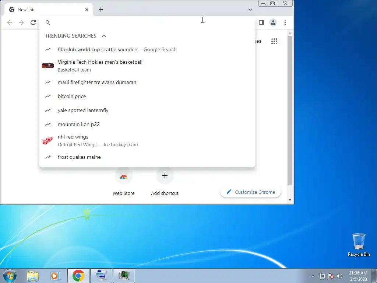
Task: Go back using the back arrow
Action: point(10,22)
